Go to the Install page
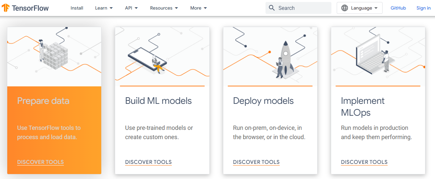This screenshot has height=179, width=435. [77, 8]
